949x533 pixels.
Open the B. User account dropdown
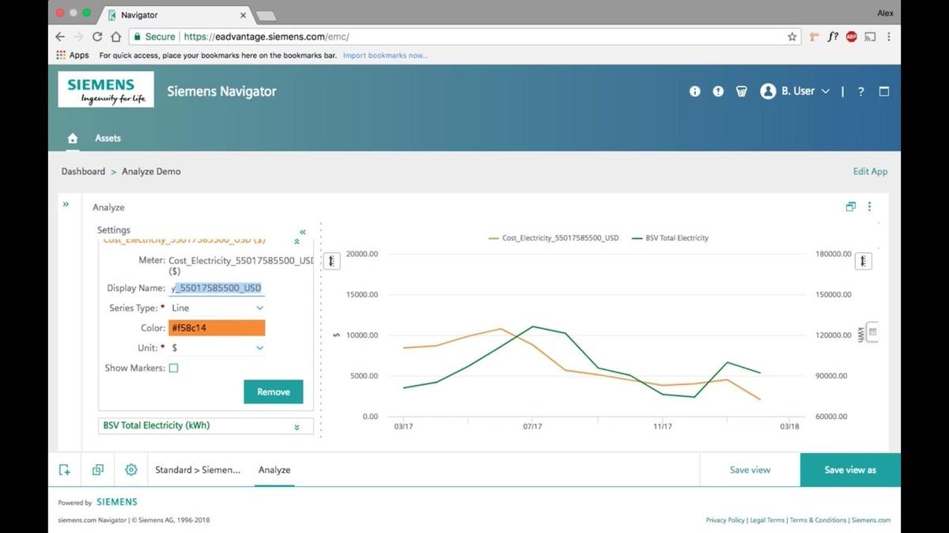click(795, 91)
